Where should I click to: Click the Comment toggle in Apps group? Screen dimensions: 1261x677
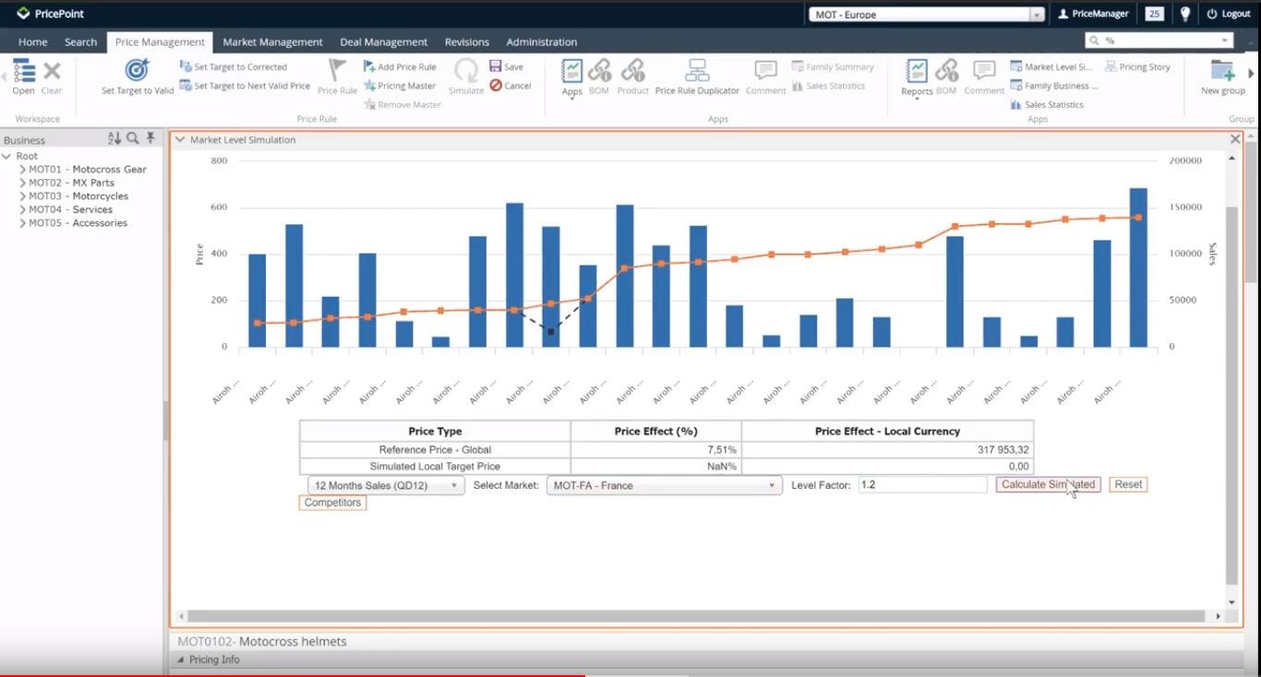[764, 76]
